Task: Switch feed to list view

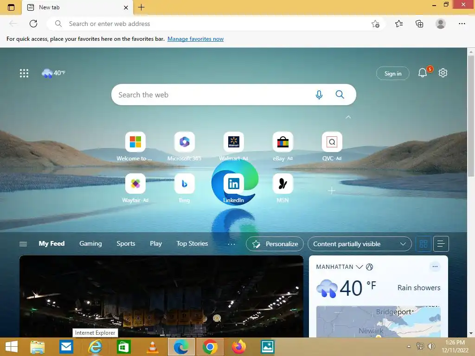Action: click(441, 244)
